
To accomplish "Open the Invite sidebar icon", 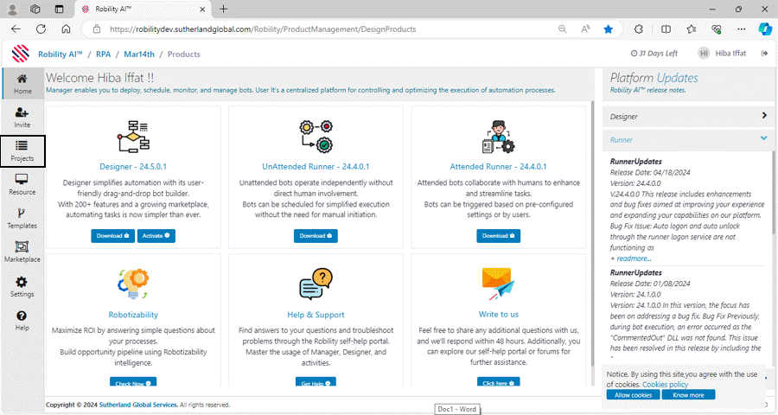I will click(22, 118).
